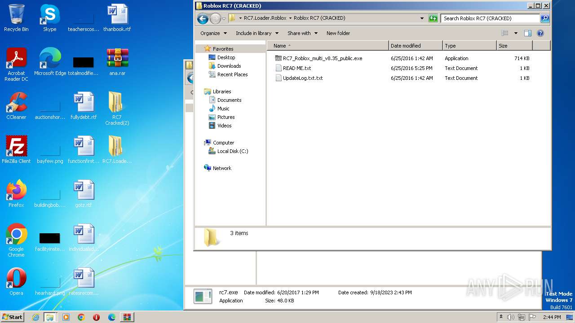Viewport: 575px width, 323px height.
Task: Open Pictures library
Action: (x=226, y=117)
